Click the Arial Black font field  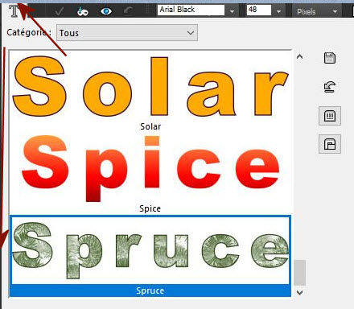coord(191,10)
